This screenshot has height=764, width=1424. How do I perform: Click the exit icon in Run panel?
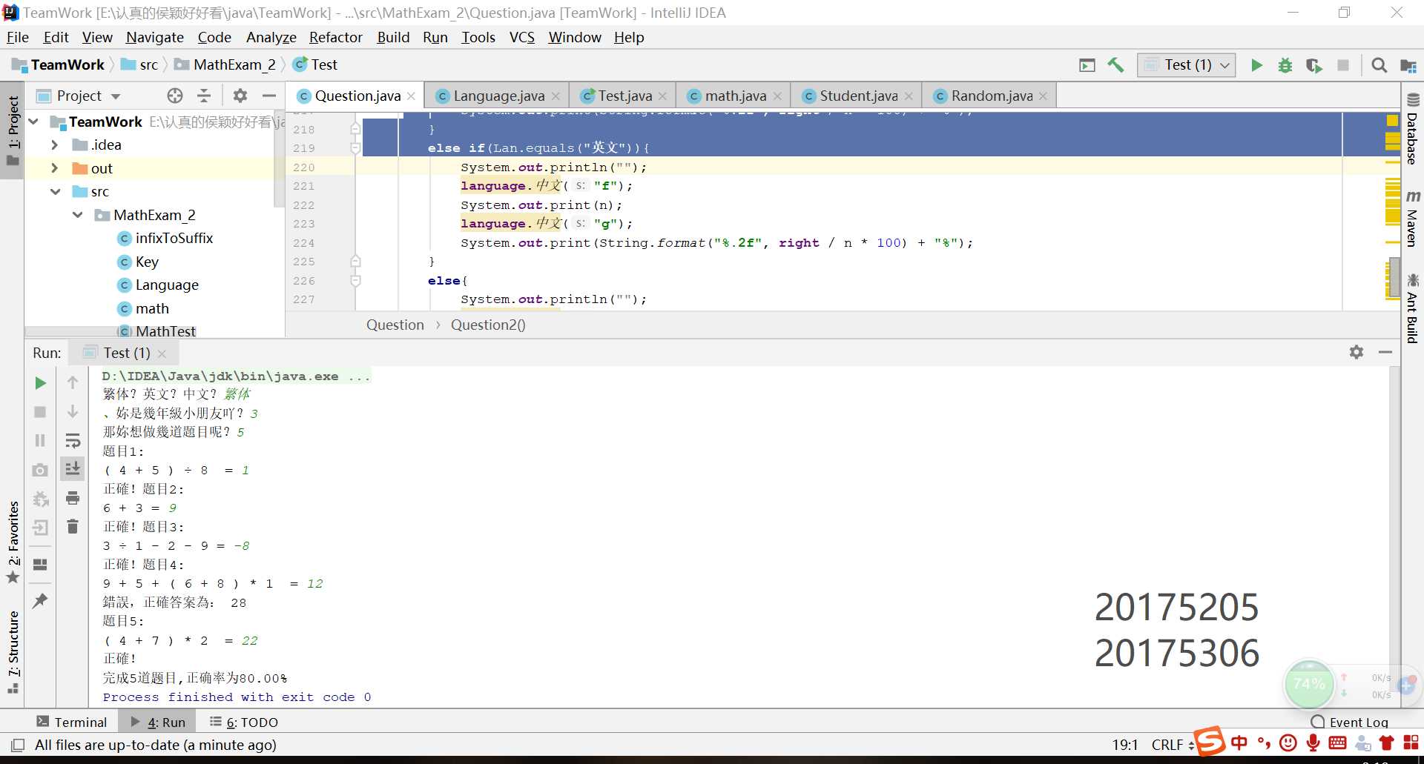(x=40, y=528)
